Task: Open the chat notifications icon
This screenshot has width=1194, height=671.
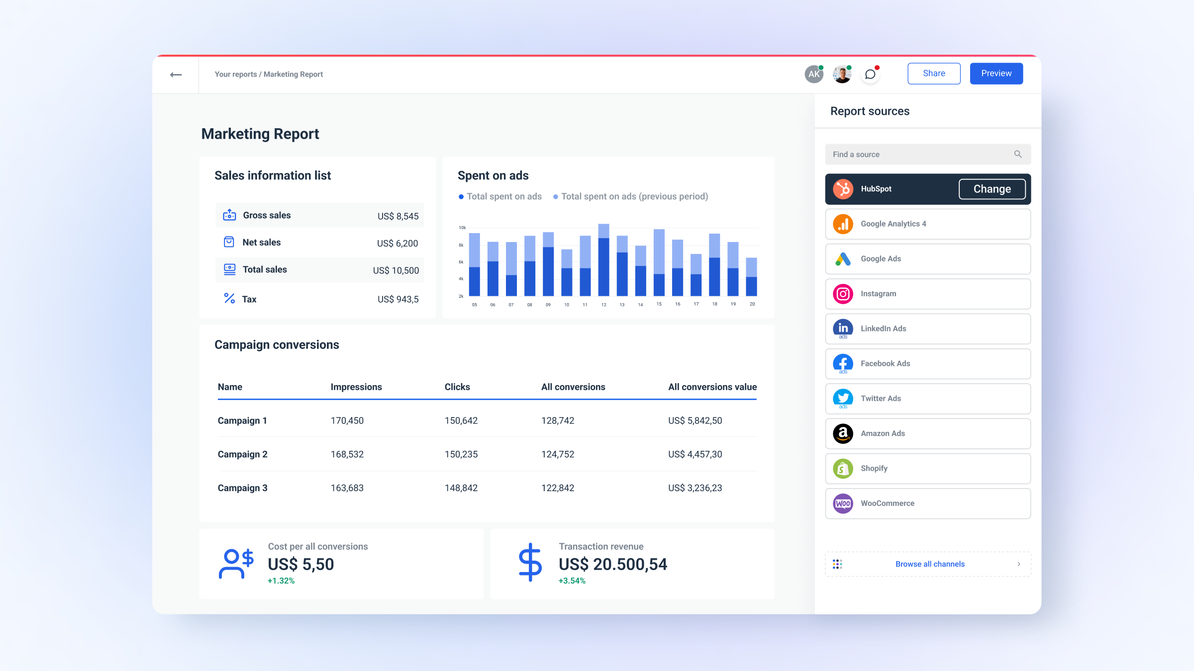Action: pos(871,74)
